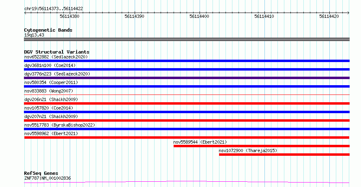361x187 pixels.
Task: Click the nsv5517783 (ByrskaBishop2022) label
Action: coord(60,125)
